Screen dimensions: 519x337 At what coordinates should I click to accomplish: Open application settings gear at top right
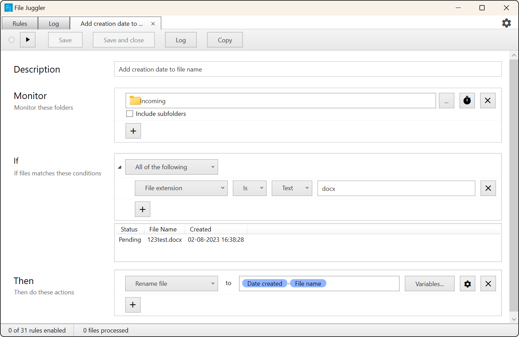506,23
